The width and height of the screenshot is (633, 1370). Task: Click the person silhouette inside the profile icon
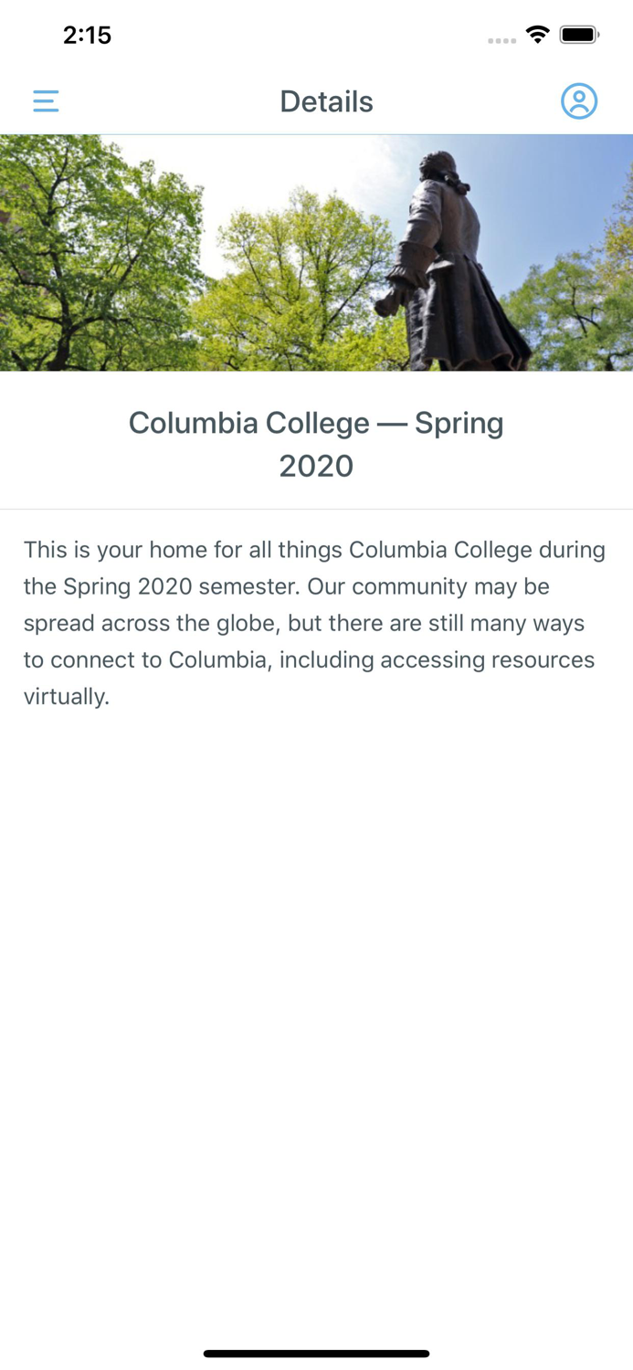click(x=579, y=101)
